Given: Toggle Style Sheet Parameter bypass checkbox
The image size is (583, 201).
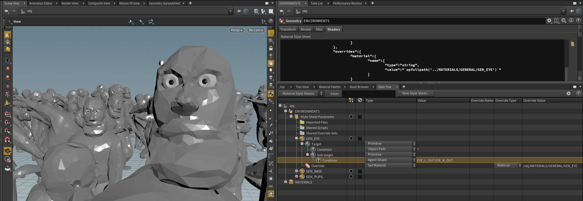Looking at the screenshot, I should [x=360, y=117].
